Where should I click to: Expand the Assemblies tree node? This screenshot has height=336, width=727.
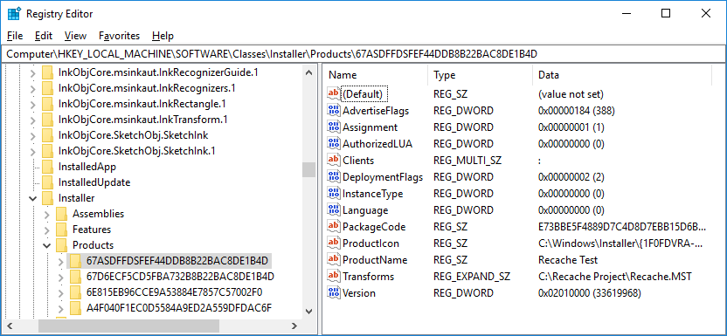(x=47, y=214)
